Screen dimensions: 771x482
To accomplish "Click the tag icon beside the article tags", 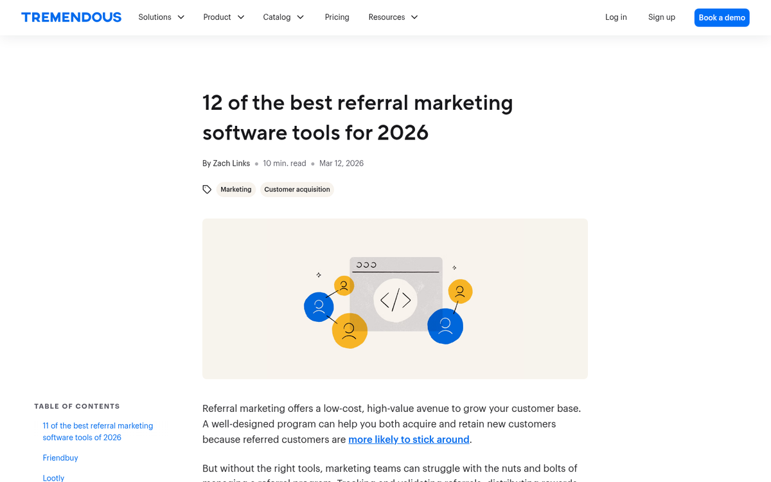I will (207, 189).
